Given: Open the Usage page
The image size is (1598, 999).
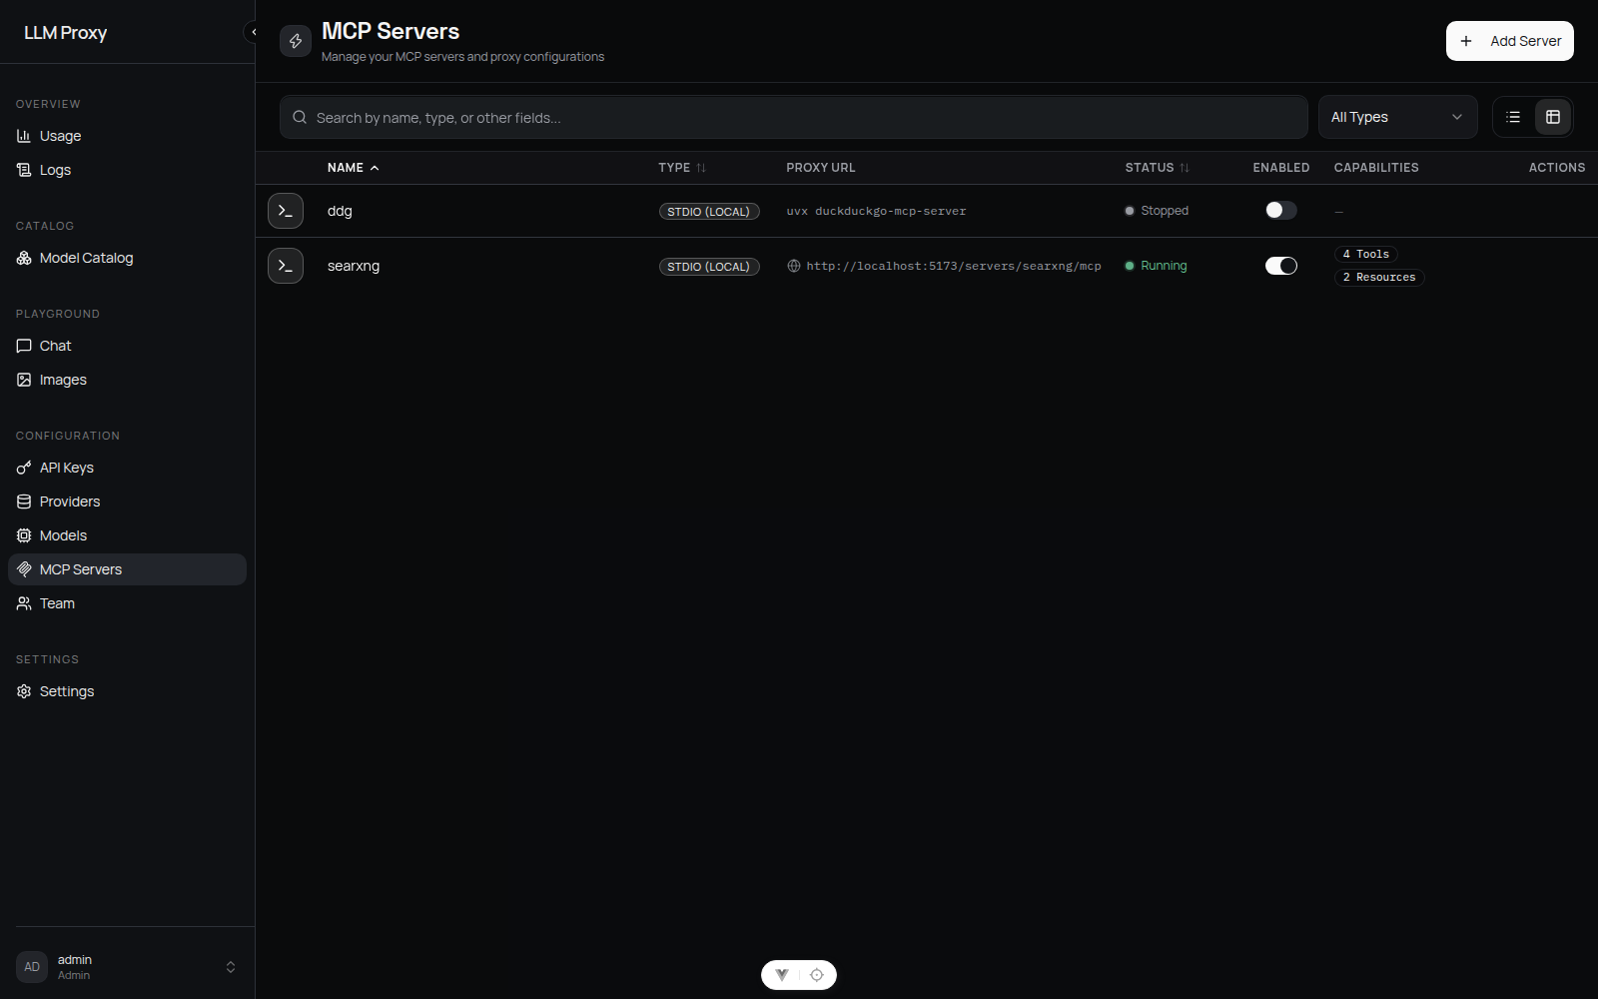Looking at the screenshot, I should (127, 136).
